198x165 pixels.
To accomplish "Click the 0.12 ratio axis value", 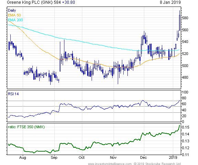I will 186,148.
